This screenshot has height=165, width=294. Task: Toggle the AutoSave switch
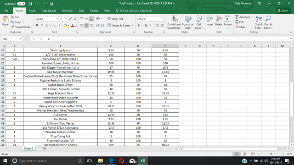click(x=21, y=4)
